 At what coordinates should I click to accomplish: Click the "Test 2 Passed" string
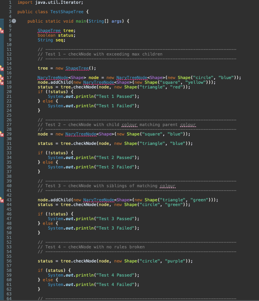click(x=115, y=158)
